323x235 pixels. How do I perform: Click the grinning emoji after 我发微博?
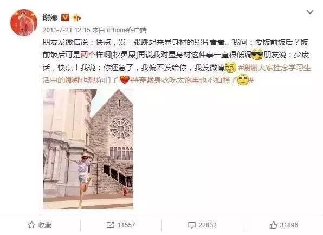(230, 68)
